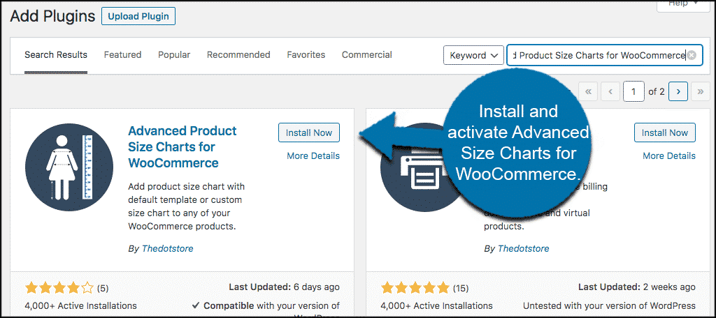Show the Favorites tab
The image size is (716, 318).
click(306, 55)
